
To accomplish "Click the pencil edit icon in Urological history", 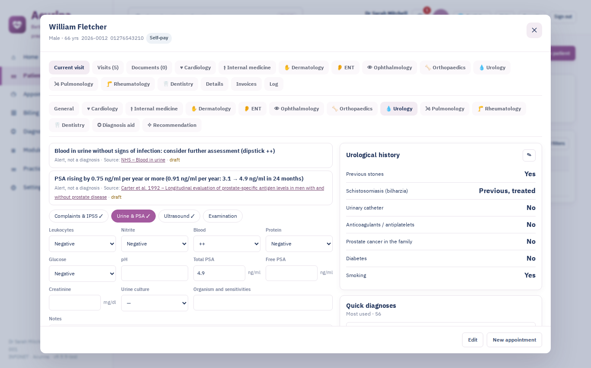I will pyautogui.click(x=529, y=155).
